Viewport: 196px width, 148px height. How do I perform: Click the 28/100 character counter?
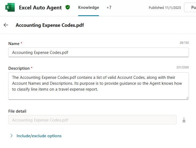[184, 43]
